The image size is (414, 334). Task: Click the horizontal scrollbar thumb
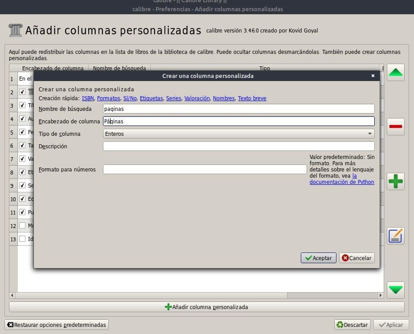point(151,295)
